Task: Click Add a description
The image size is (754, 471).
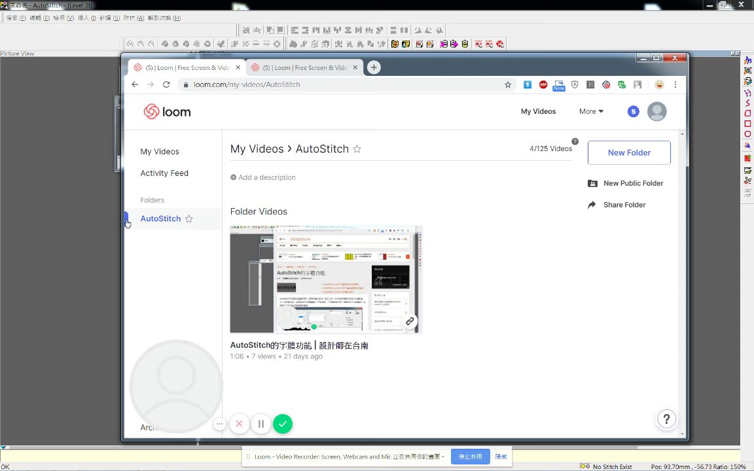Action: click(x=263, y=177)
